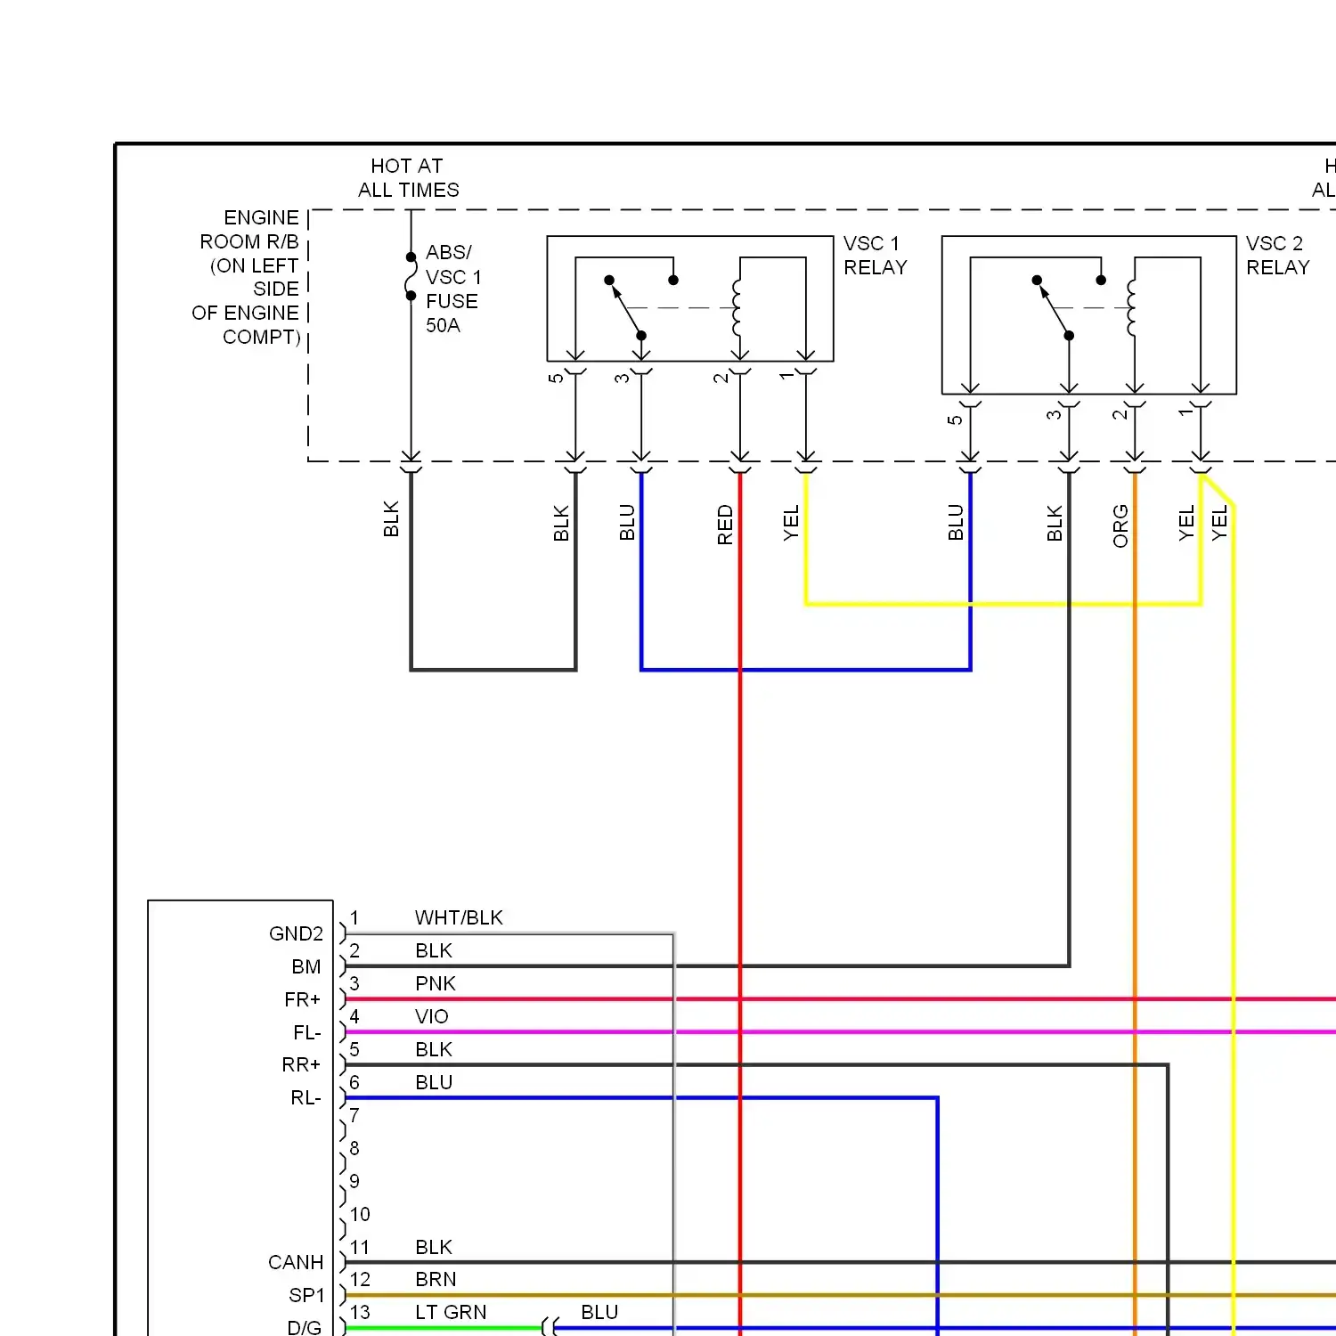Click the ABS/VSC 1 fuse symbol
Image resolution: width=1336 pixels, height=1336 pixels.
coord(411,276)
